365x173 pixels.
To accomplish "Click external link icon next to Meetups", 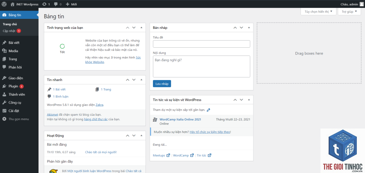I will [x=168, y=155].
